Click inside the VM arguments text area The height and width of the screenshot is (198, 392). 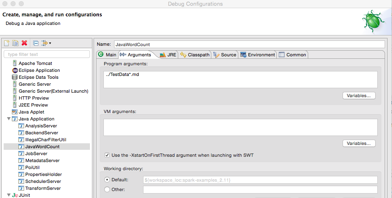click(240, 127)
